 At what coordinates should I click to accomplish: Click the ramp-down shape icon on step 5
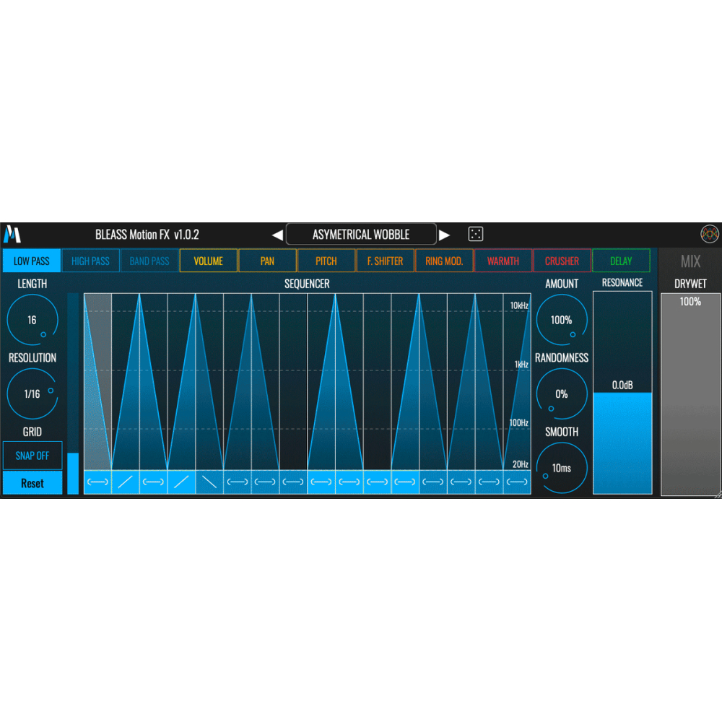tap(209, 482)
